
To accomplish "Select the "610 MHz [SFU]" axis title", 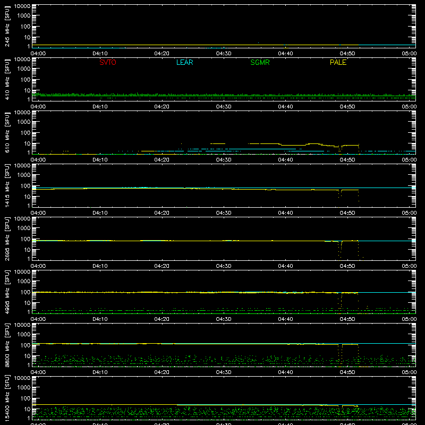I will [7, 133].
